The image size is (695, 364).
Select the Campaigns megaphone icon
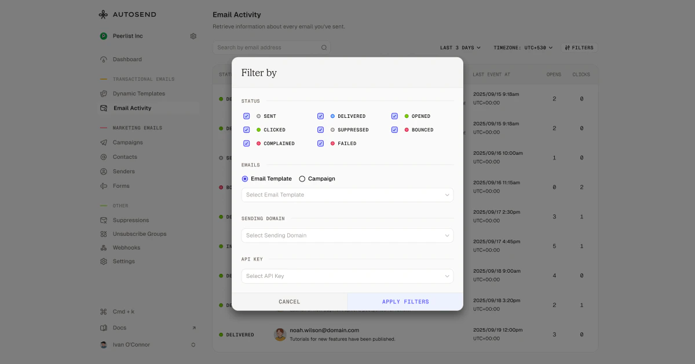coord(105,142)
